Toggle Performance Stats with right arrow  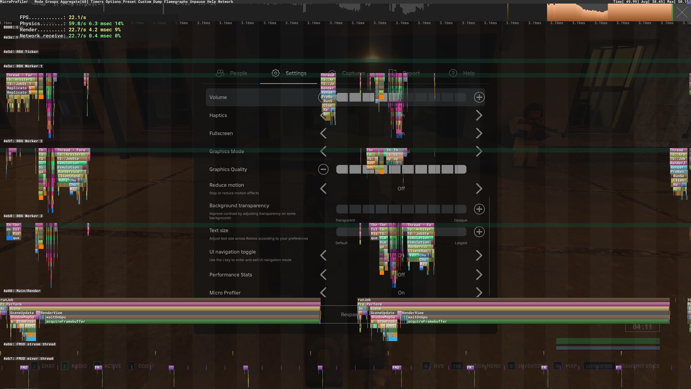[x=479, y=275]
